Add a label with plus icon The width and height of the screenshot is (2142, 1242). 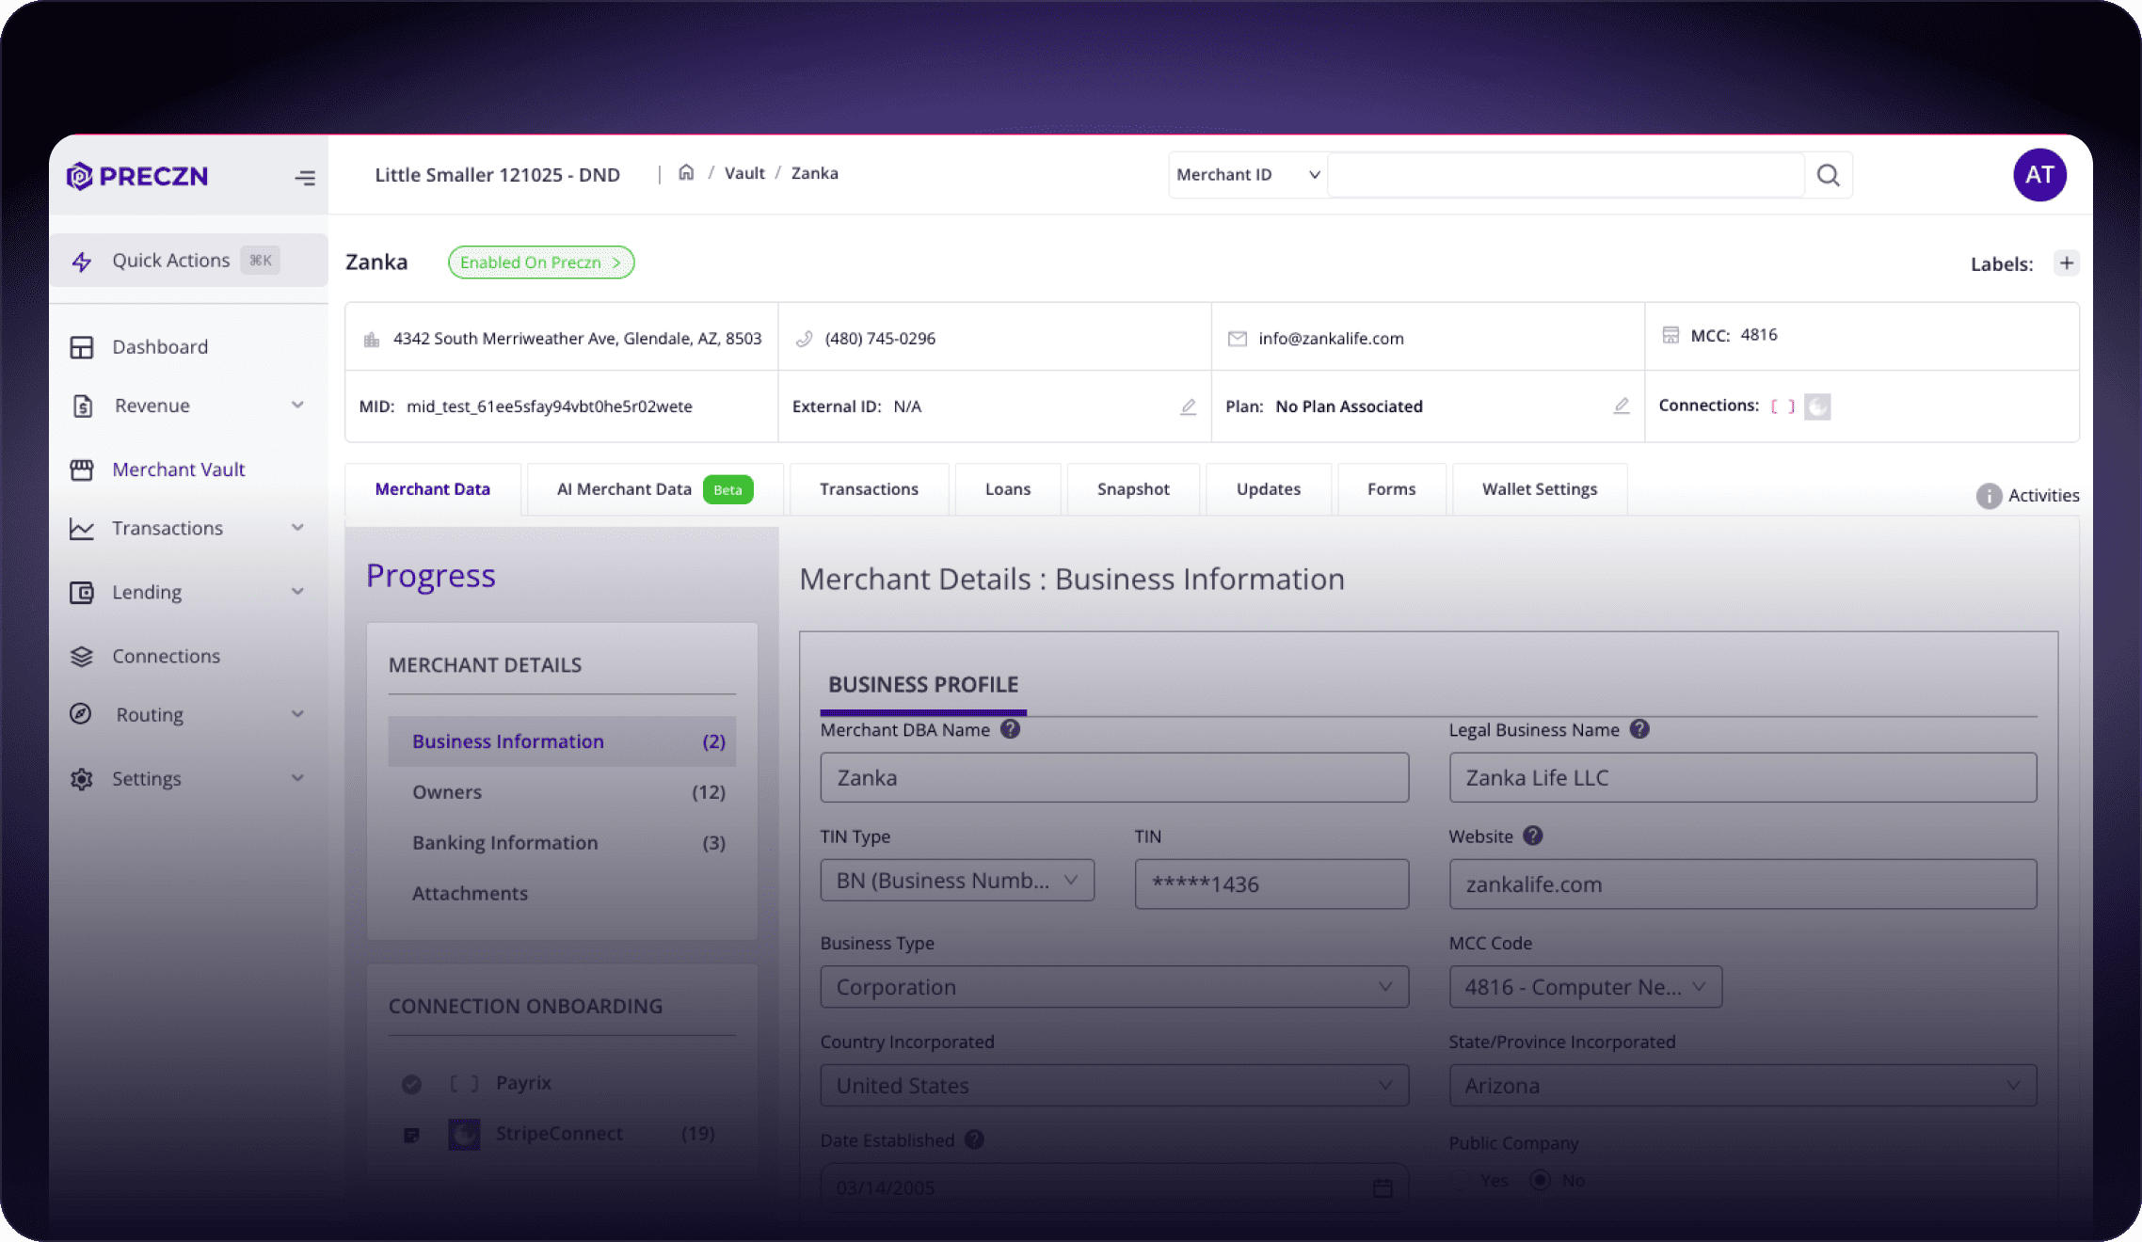2067,263
